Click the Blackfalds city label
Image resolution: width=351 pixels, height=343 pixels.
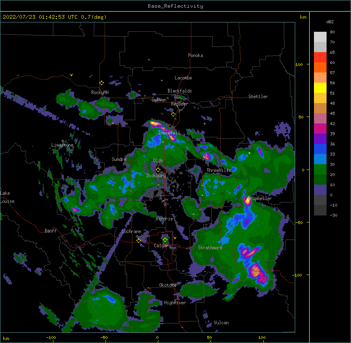tap(180, 91)
